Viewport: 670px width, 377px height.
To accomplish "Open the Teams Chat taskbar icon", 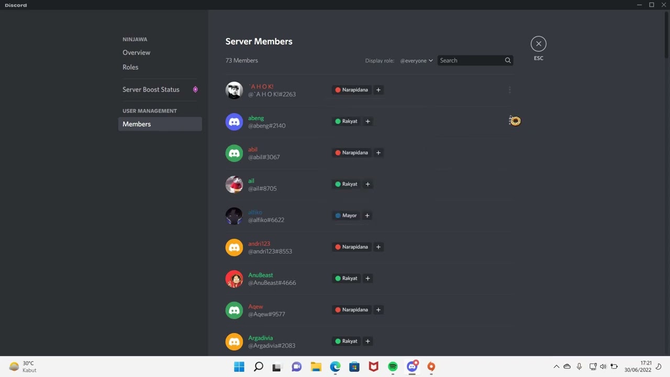I will (296, 367).
